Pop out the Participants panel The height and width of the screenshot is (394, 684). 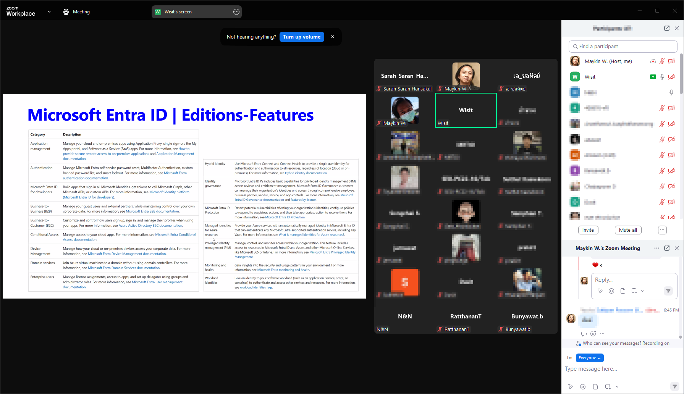pos(667,28)
